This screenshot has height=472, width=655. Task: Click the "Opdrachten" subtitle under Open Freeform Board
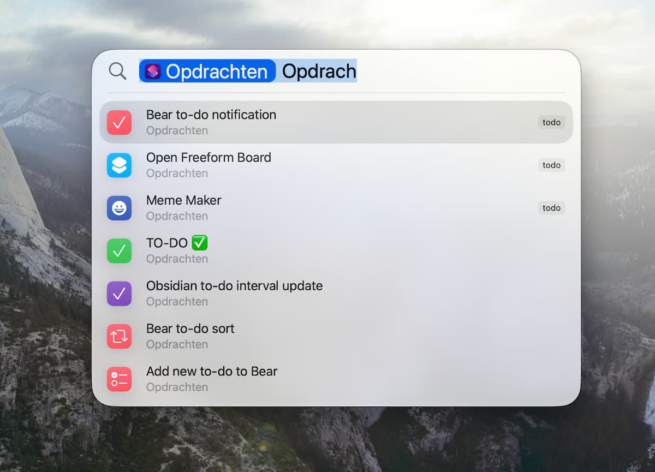tap(177, 174)
